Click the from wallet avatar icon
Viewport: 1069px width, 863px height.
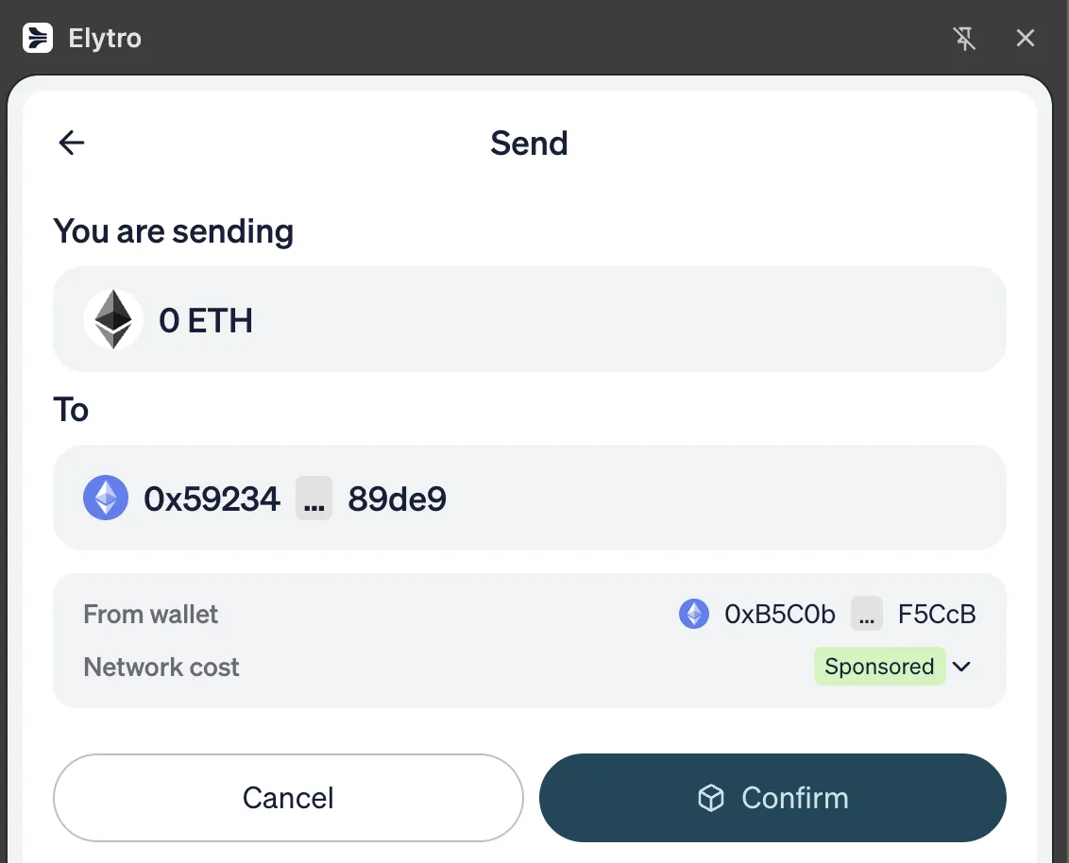pos(693,614)
